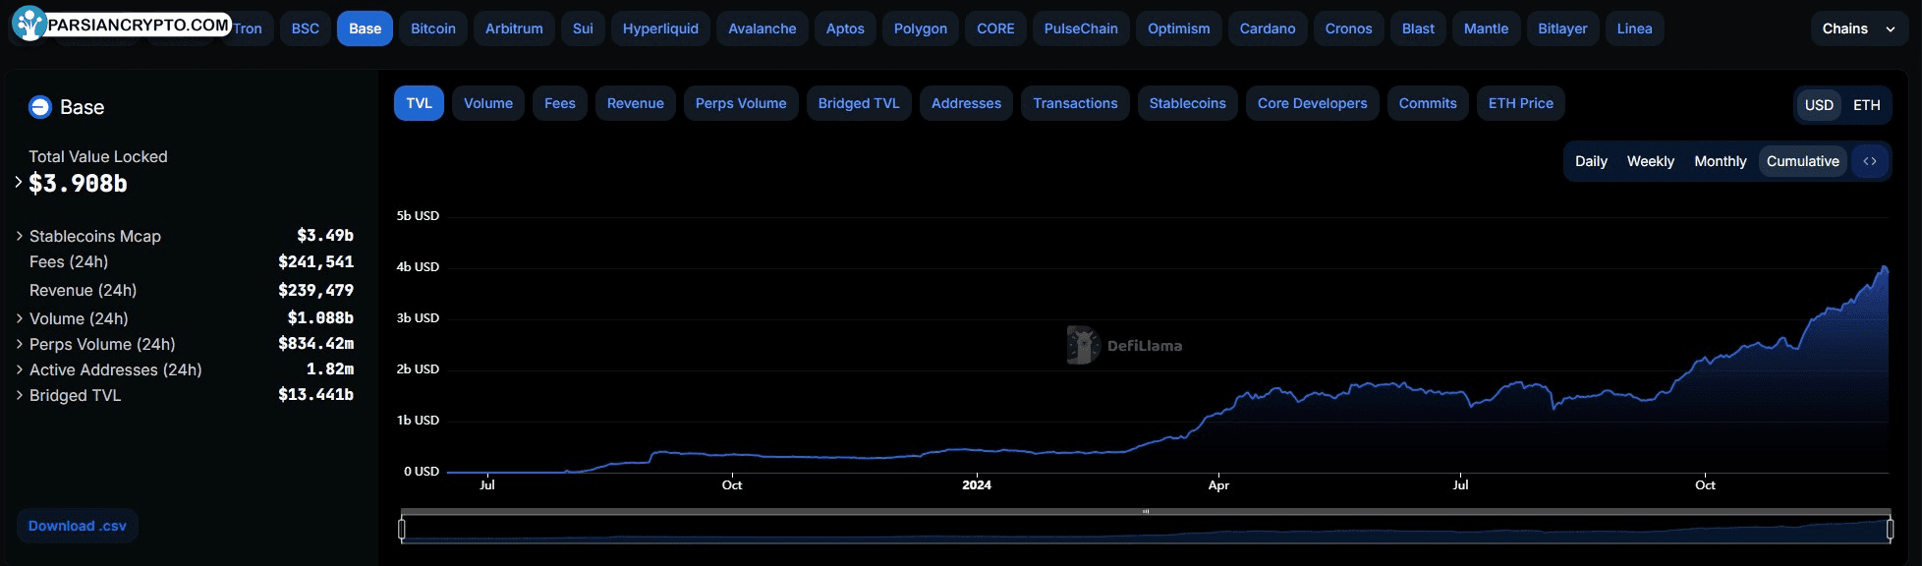Switch denomination to ETH
Image resolution: width=1922 pixels, height=566 pixels.
tap(1866, 105)
